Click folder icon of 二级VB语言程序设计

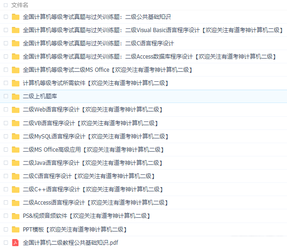point(16,123)
